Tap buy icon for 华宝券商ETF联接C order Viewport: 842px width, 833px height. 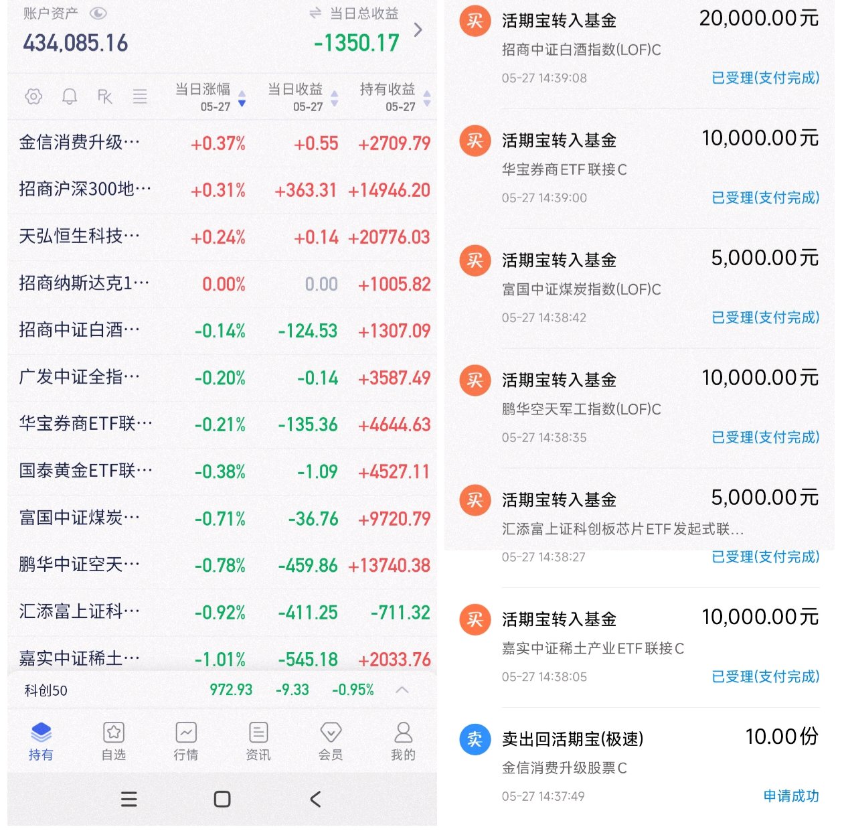point(475,141)
